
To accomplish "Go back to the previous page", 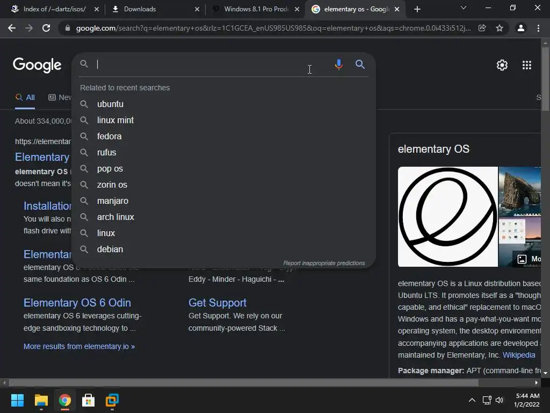I will coord(12,28).
